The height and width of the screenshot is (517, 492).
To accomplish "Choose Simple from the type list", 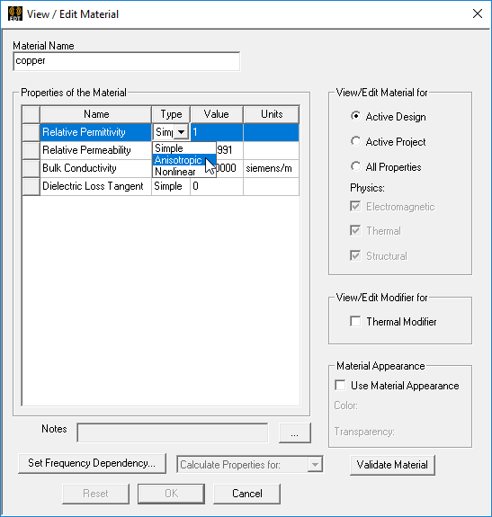I will pos(184,148).
